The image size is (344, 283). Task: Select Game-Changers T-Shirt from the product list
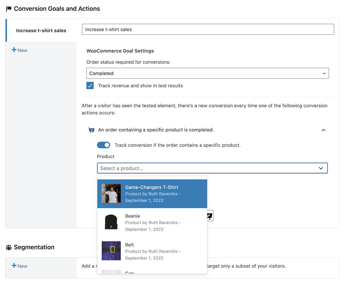point(151,193)
